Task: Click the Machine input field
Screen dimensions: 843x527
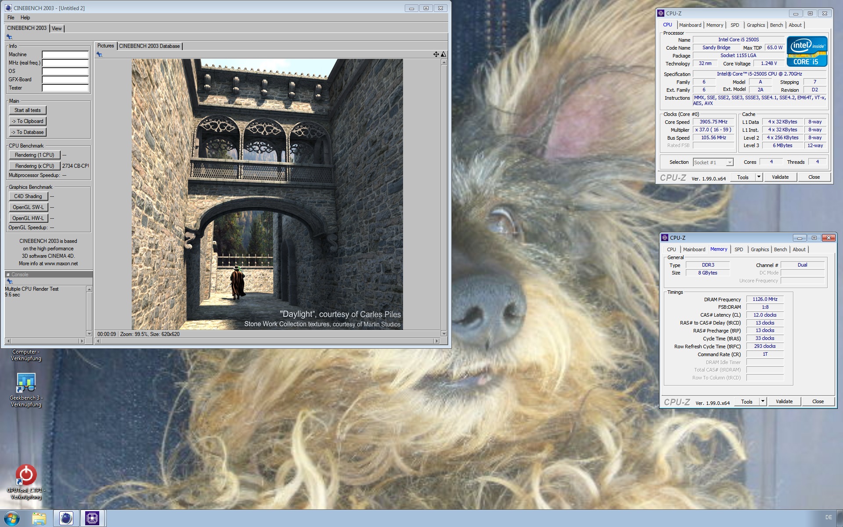Action: [65, 54]
